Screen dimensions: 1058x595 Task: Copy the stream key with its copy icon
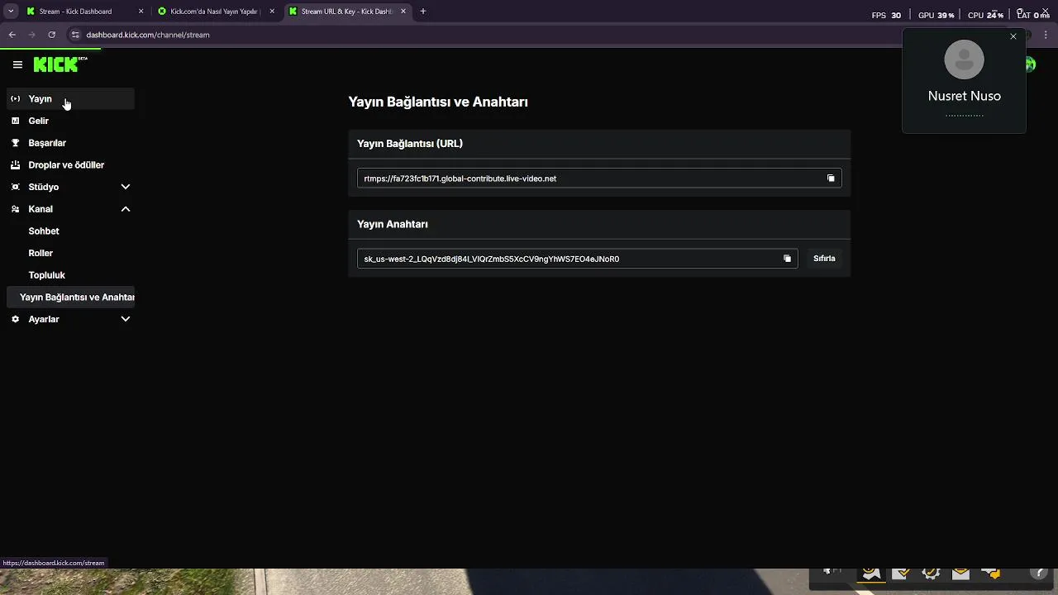(x=787, y=259)
